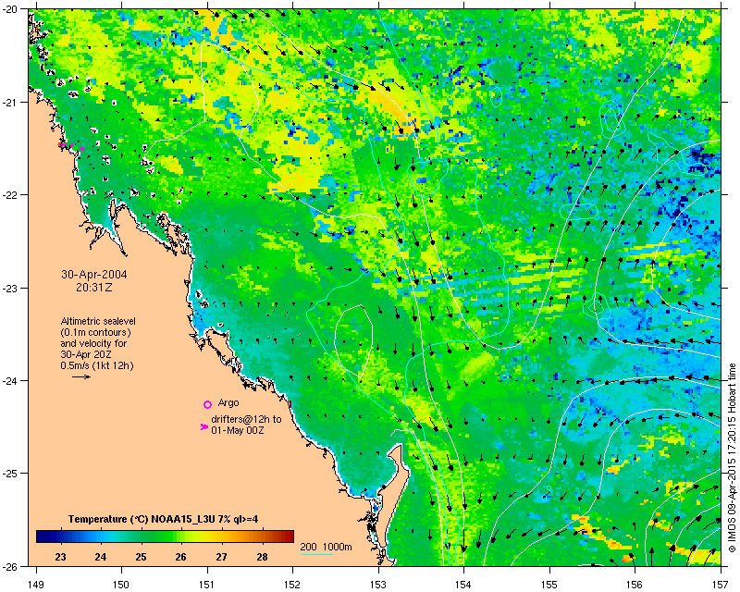Click the '0.5m/s (1kt 12h)' scale label
The height and width of the screenshot is (592, 740).
point(97,365)
